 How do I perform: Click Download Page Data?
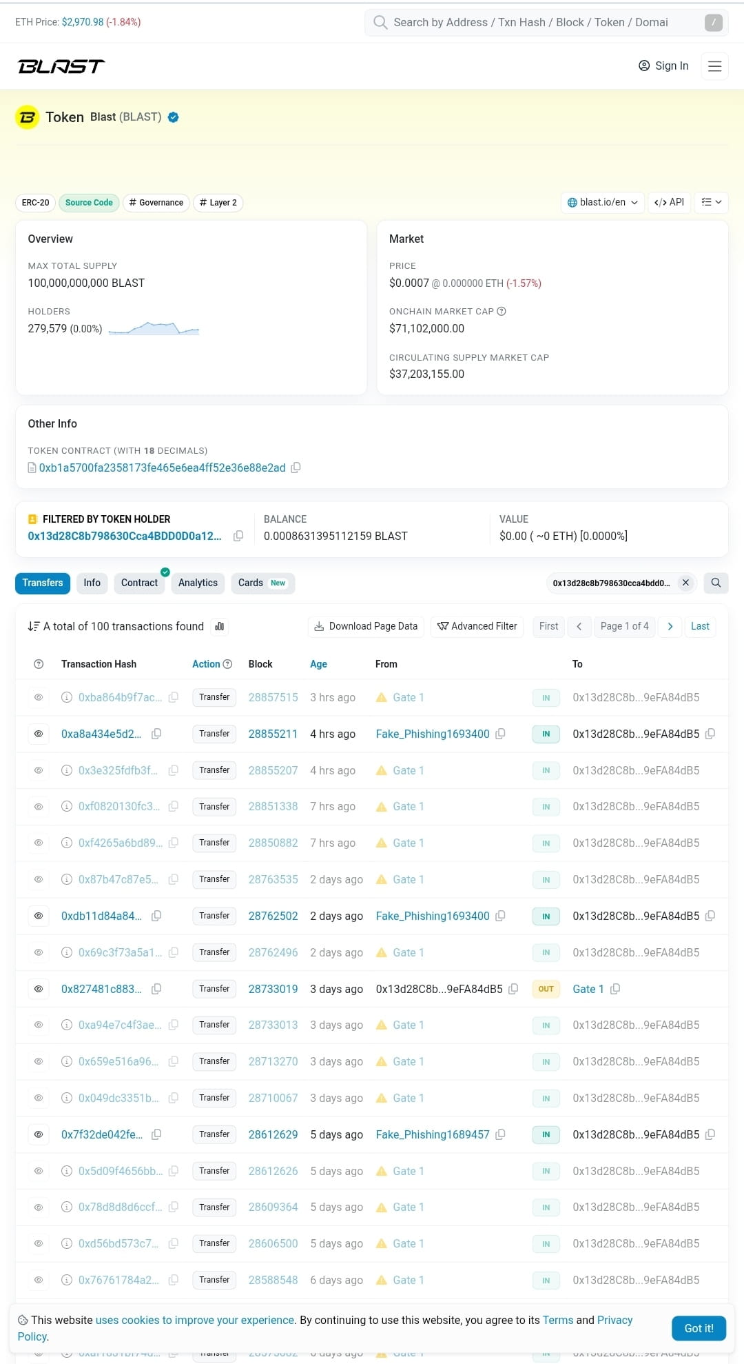pos(366,626)
